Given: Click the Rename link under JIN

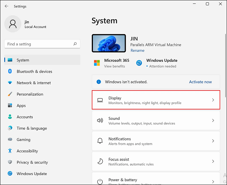Looking at the screenshot, I should click(138, 51).
